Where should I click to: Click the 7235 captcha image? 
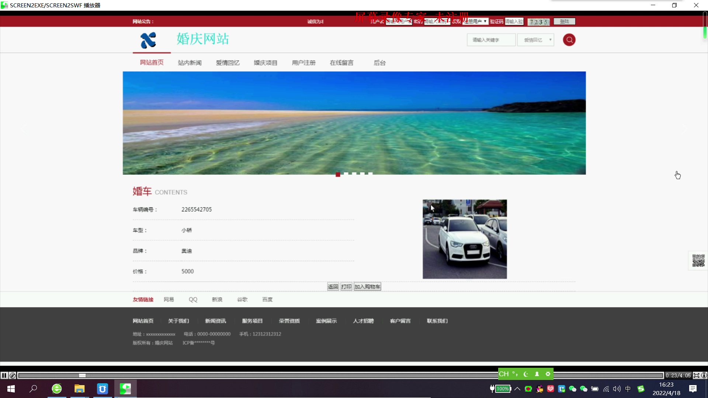click(x=539, y=22)
